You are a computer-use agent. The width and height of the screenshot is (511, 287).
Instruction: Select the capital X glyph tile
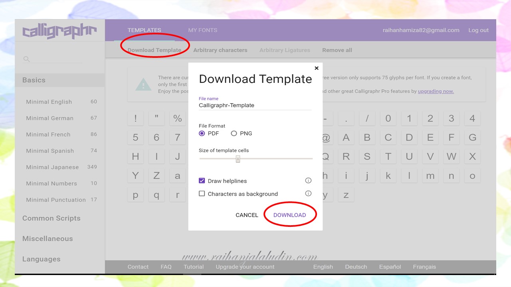[472, 157]
